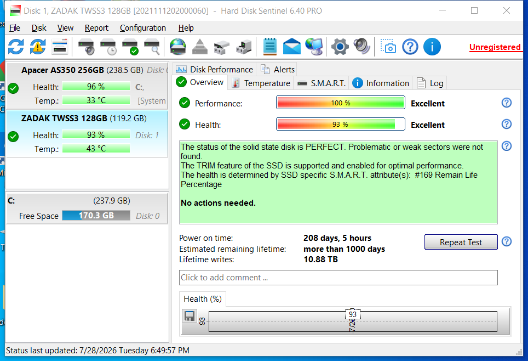Select the Health (%) graph tab
Image resolution: width=528 pixels, height=361 pixels.
click(202, 299)
